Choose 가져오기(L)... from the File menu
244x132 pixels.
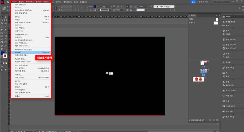click(x=31, y=37)
